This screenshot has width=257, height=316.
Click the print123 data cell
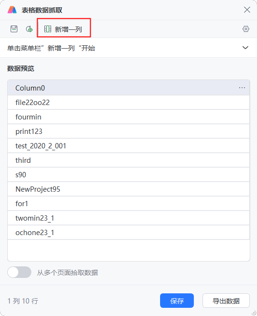point(128,132)
